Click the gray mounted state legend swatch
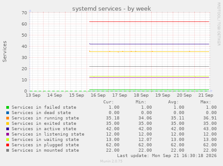The height and width of the screenshot is (166, 223). pos(8,150)
